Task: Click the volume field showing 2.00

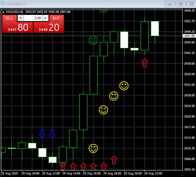Action: [33, 18]
